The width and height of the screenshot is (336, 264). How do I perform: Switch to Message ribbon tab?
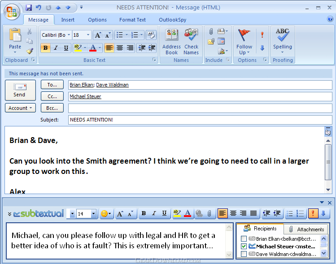[x=39, y=20]
